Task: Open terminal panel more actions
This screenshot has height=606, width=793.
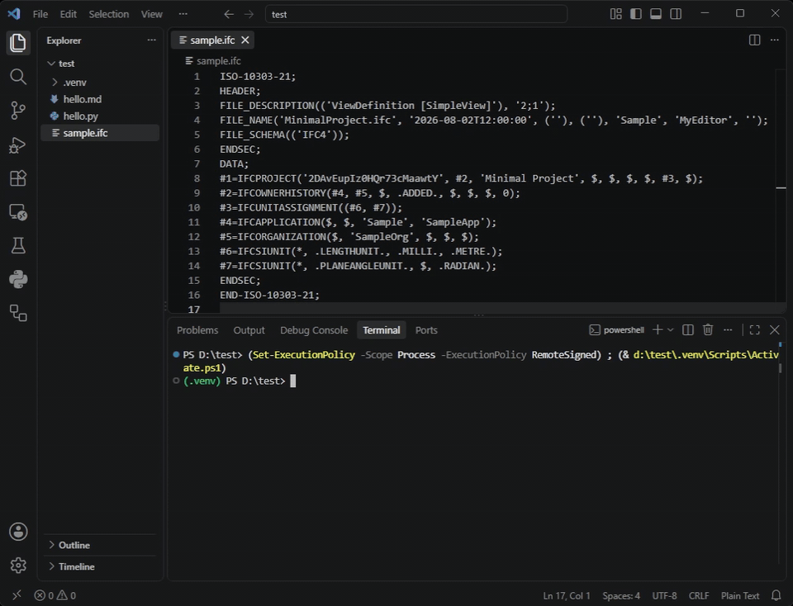Action: 728,330
